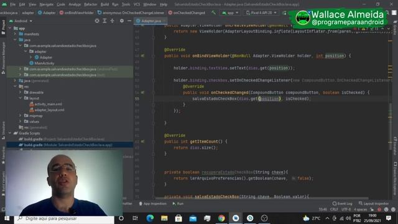Open the Navigate menu
This screenshot has width=398, height=224.
pos(47,4)
